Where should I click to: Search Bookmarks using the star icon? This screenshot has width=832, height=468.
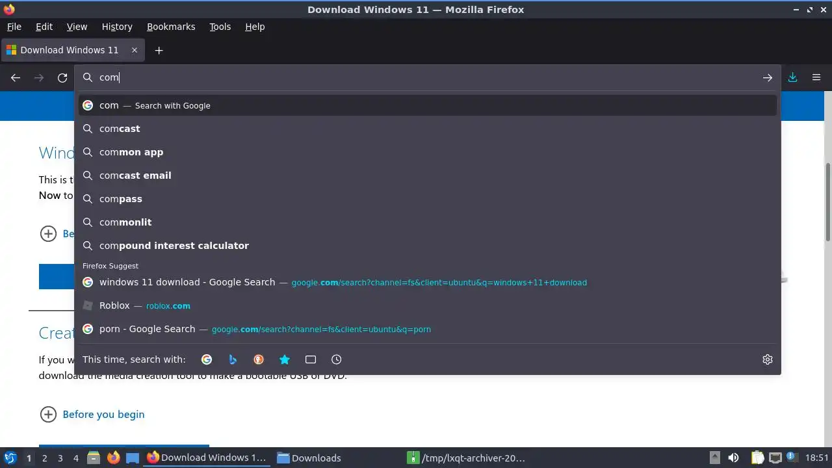click(285, 359)
